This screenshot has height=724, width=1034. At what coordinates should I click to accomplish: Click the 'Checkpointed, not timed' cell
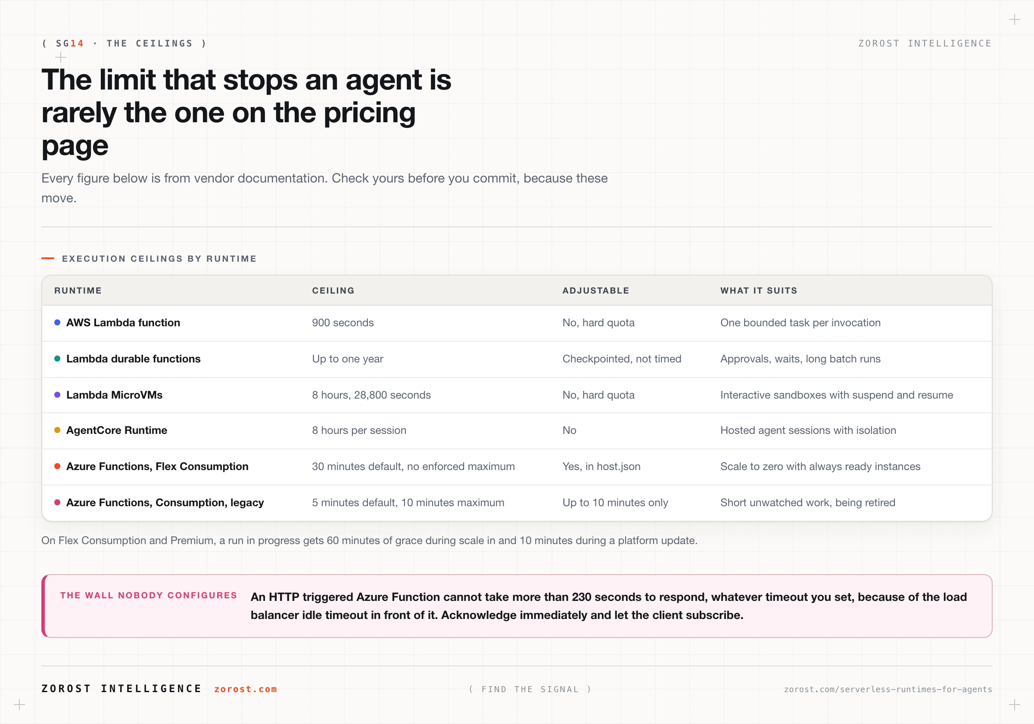click(x=622, y=359)
